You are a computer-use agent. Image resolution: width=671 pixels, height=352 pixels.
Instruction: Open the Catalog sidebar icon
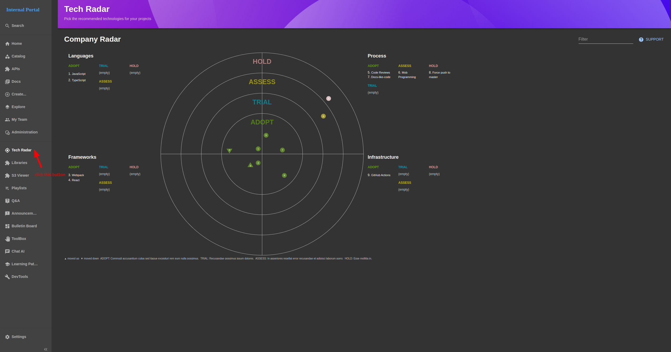7,56
